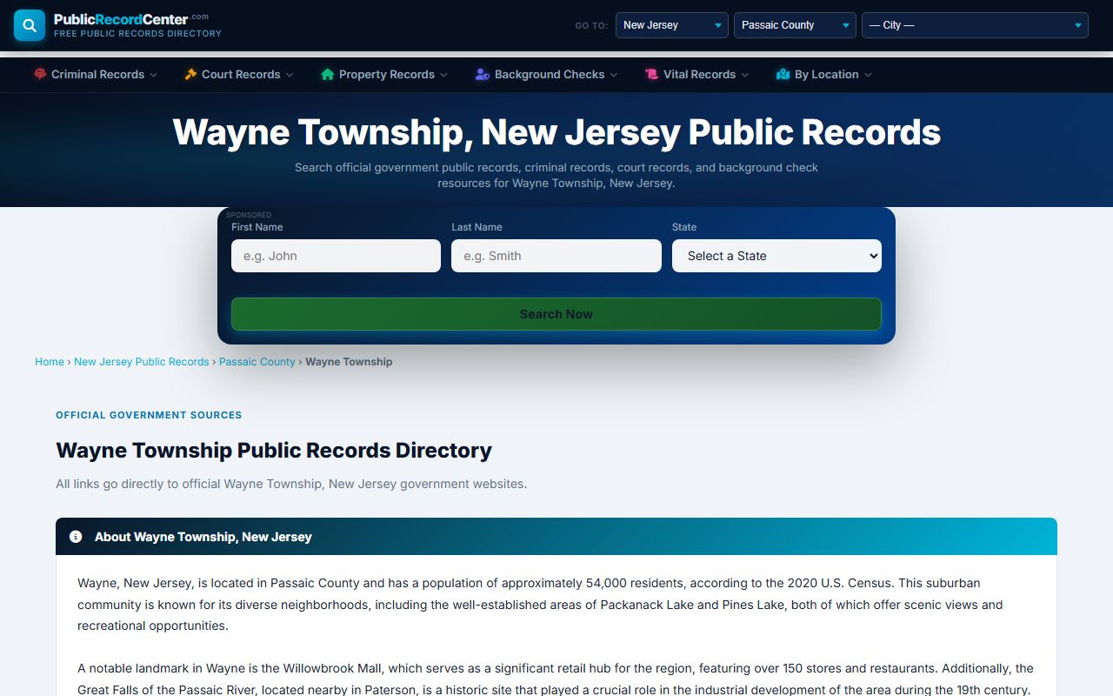The height and width of the screenshot is (696, 1113).
Task: Click the Criminal Records fingerprint icon
Action: [x=40, y=75]
